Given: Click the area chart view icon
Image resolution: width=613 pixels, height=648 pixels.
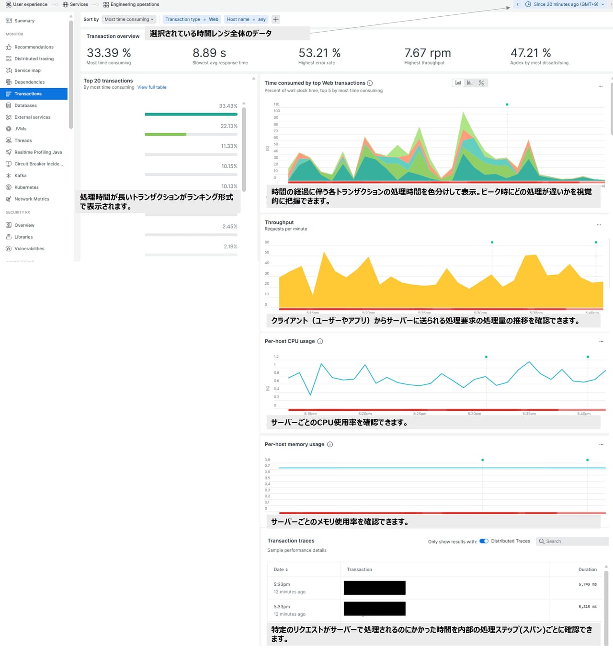Looking at the screenshot, I should (x=458, y=83).
